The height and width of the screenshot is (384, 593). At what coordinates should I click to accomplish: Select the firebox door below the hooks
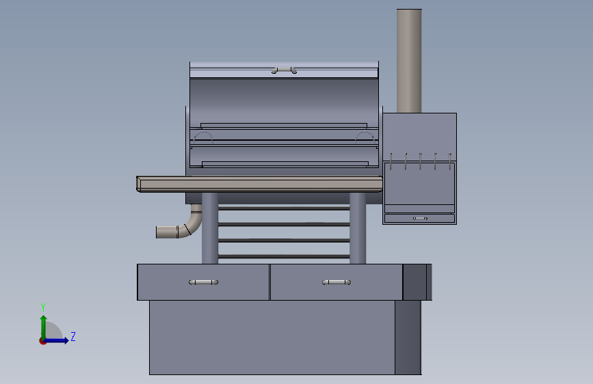[x=419, y=187]
